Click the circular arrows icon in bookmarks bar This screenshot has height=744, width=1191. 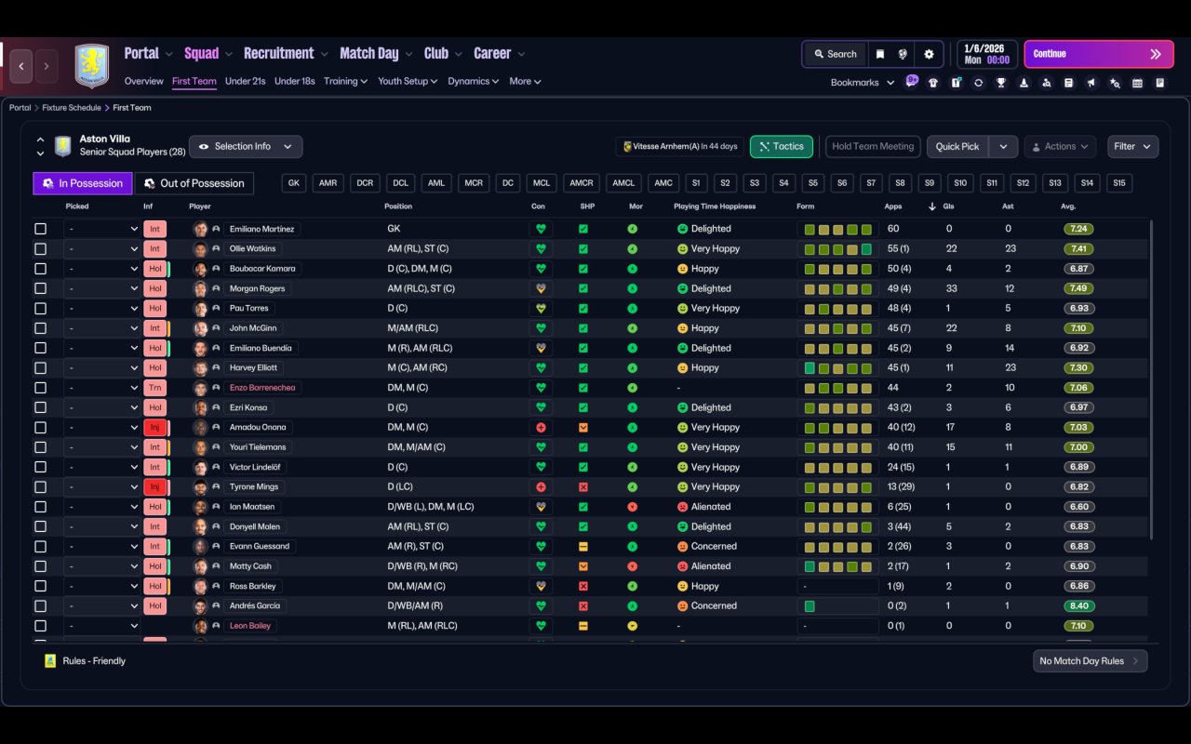(978, 83)
